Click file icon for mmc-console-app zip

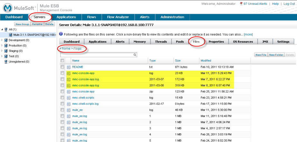pyautogui.click(x=68, y=92)
